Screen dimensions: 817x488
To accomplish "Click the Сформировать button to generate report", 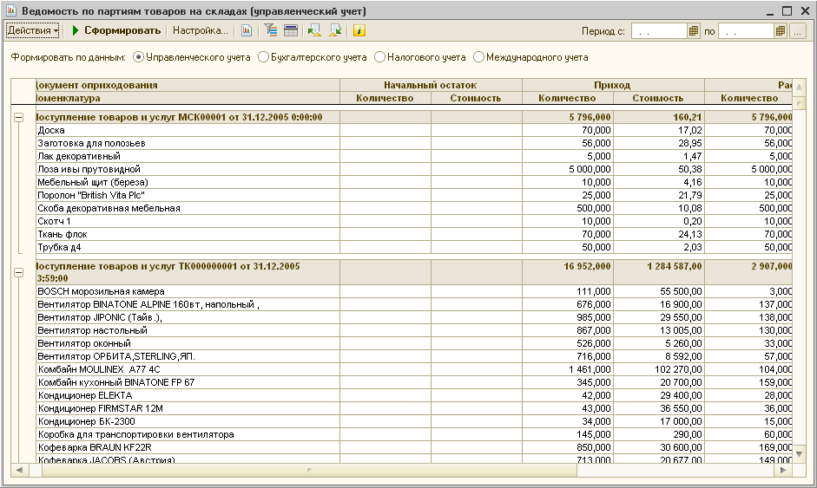I will coord(116,30).
